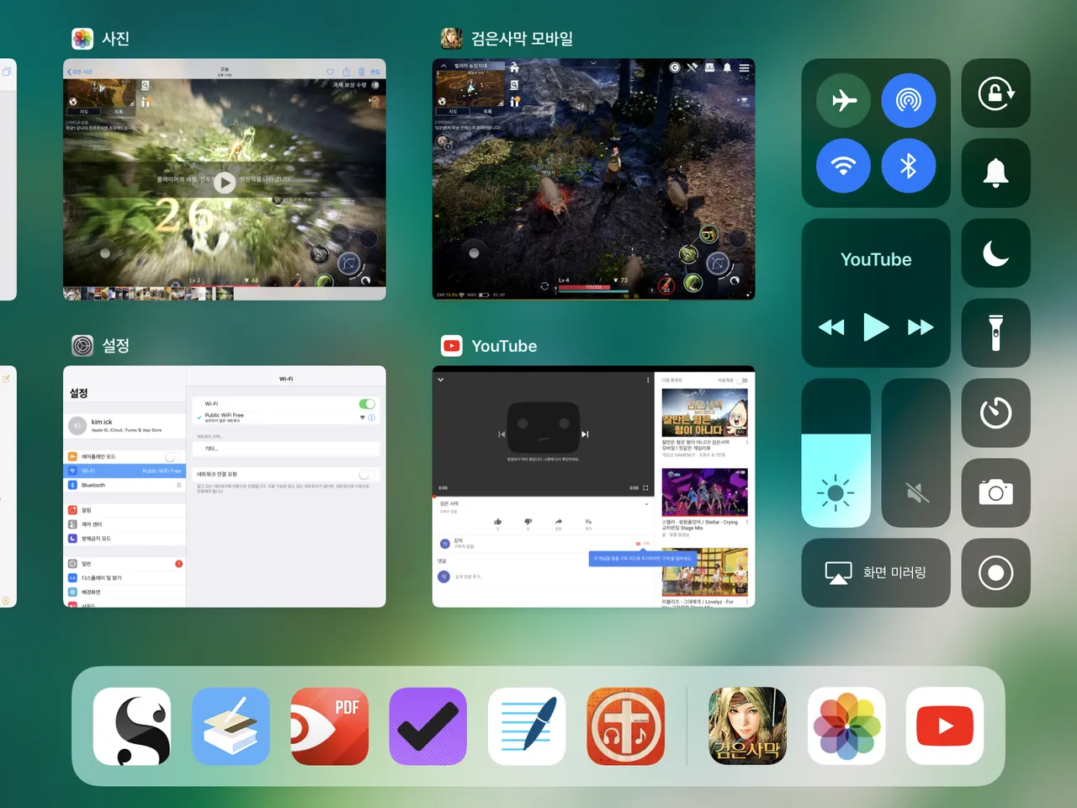
Task: Tap back arrow in 사진 preview
Action: click(69, 72)
